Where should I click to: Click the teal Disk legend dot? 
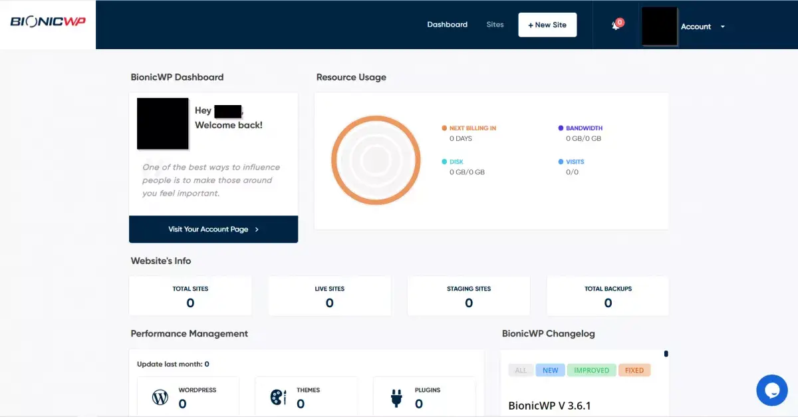444,162
